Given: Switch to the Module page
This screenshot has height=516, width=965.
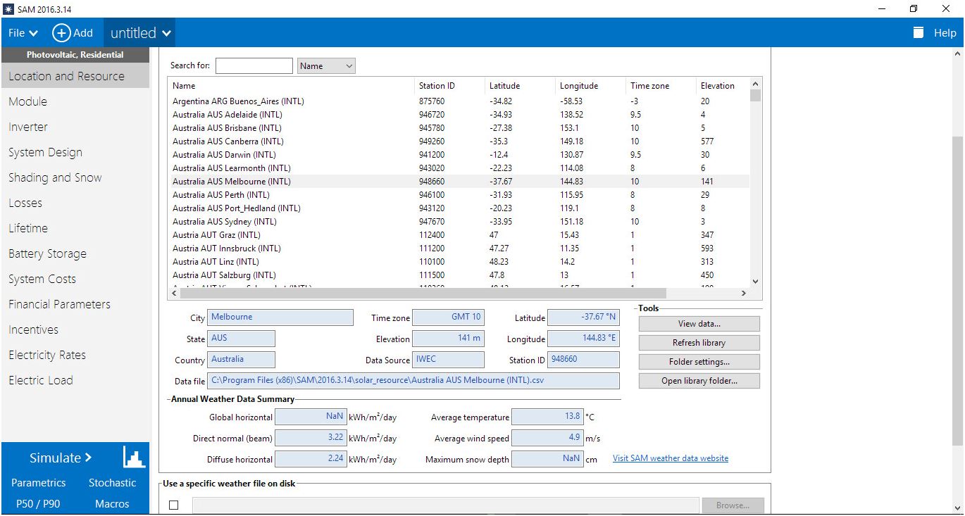Looking at the screenshot, I should [x=28, y=101].
